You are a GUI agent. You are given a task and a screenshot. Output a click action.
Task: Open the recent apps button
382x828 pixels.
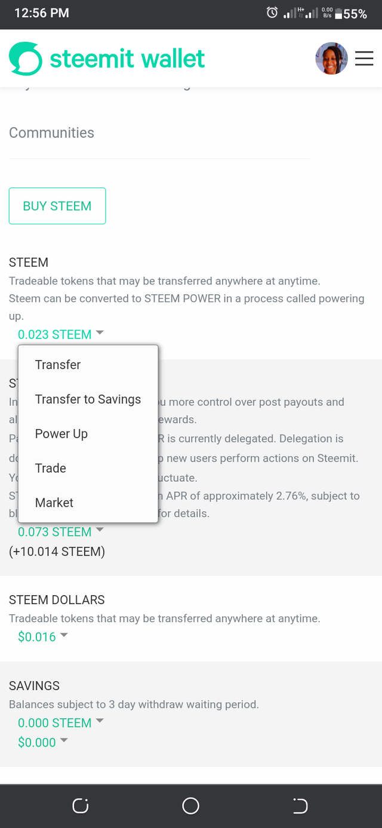tap(80, 806)
